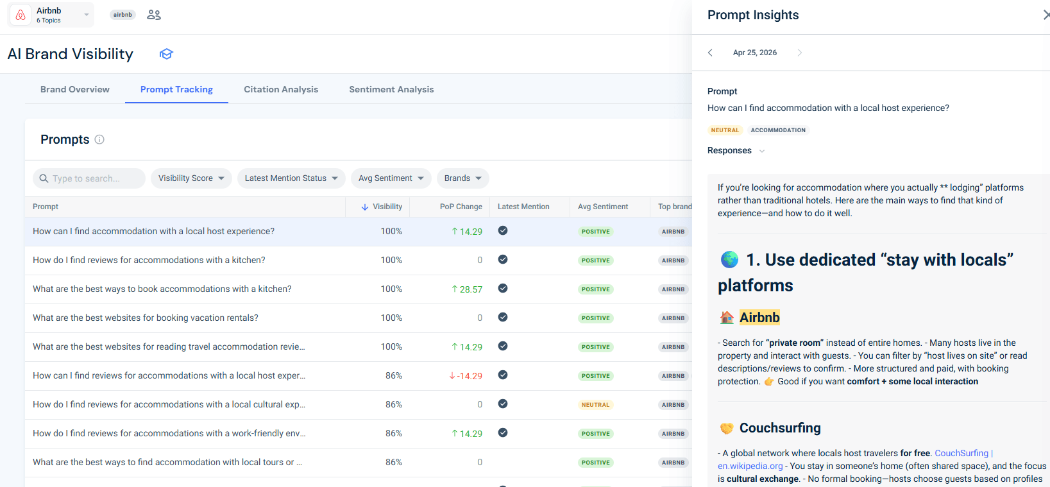This screenshot has height=487, width=1050.
Task: Open prompt about local cultural experience reviews
Action: click(169, 404)
